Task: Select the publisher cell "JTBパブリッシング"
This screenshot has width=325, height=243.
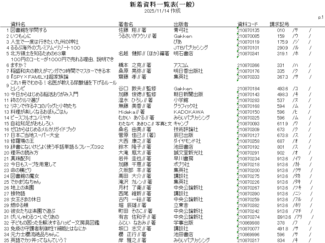Action: pyautogui.click(x=191, y=48)
